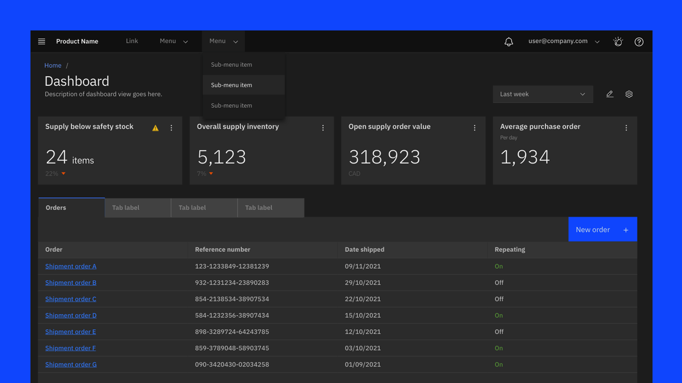
Task: Open the help icon in the header
Action: tap(639, 41)
